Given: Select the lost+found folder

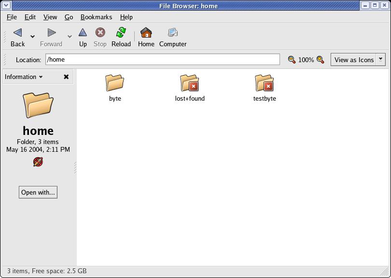Looking at the screenshot, I should (x=190, y=82).
